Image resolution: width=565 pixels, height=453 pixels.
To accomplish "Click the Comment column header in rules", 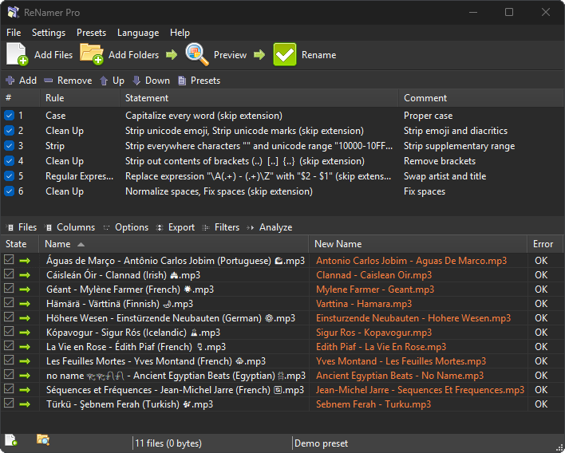I will 480,98.
